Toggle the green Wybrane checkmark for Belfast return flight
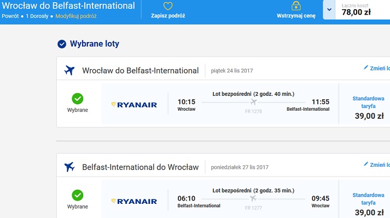Image resolution: width=390 pixels, height=218 pixels. [x=78, y=195]
